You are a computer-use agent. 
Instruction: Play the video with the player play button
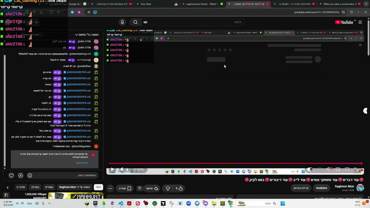pyautogui.click(x=112, y=169)
